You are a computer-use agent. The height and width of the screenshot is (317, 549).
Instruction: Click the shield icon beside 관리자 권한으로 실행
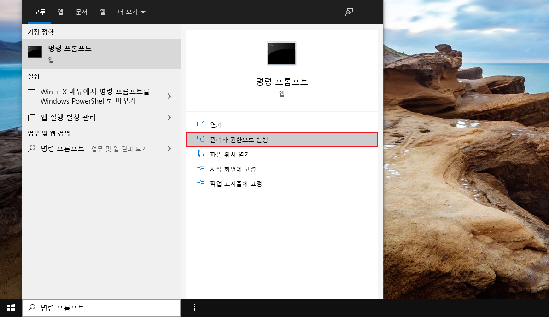pos(201,139)
